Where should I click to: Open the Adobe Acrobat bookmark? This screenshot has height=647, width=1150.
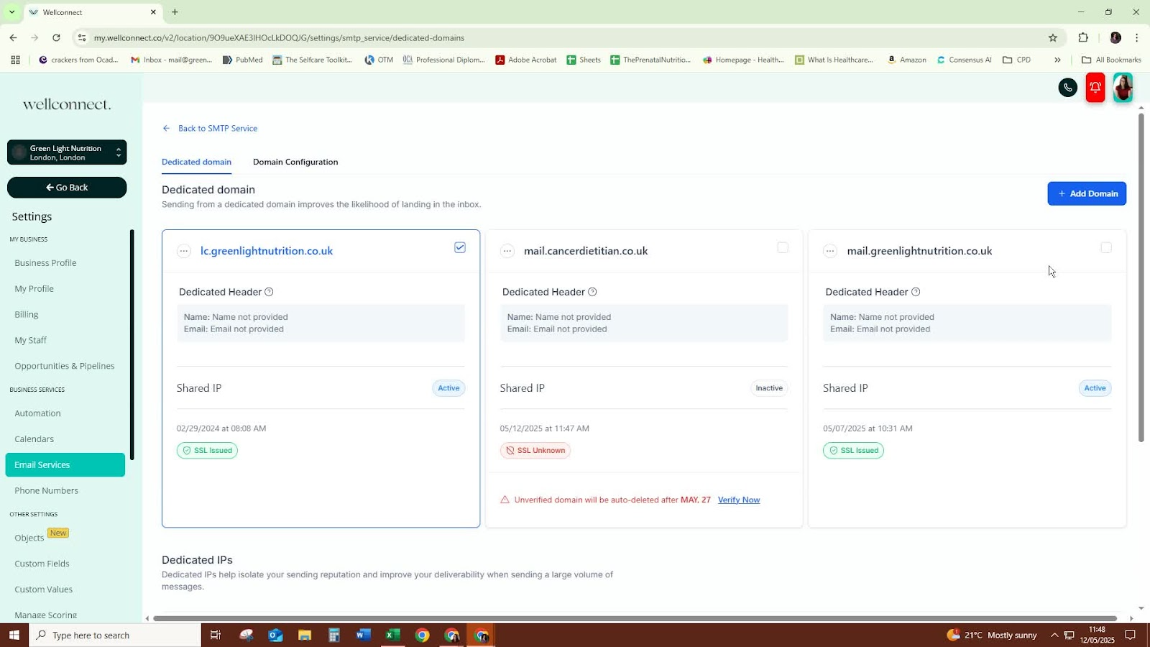(526, 60)
